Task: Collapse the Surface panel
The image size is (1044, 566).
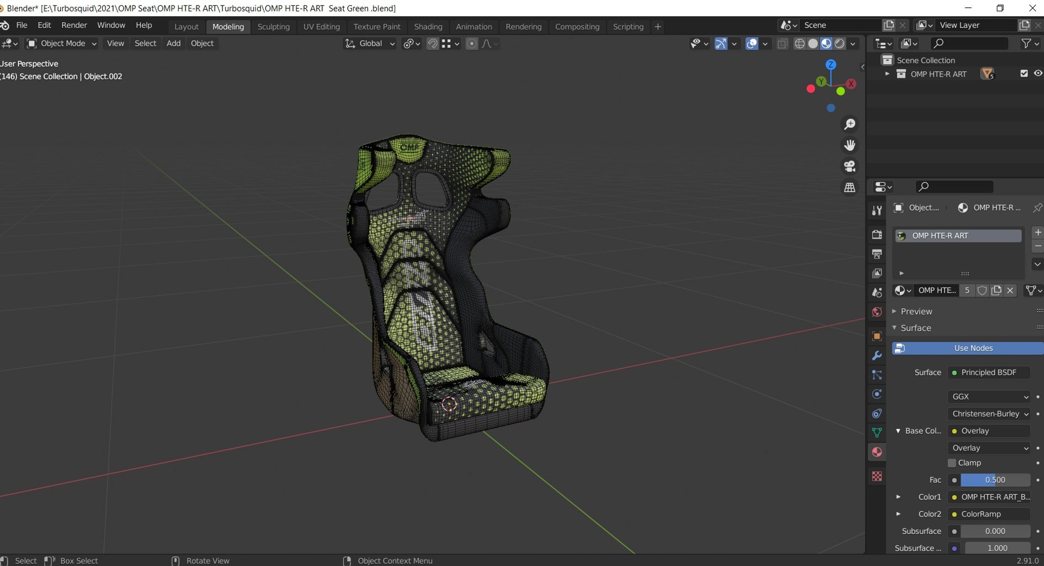Action: point(916,328)
